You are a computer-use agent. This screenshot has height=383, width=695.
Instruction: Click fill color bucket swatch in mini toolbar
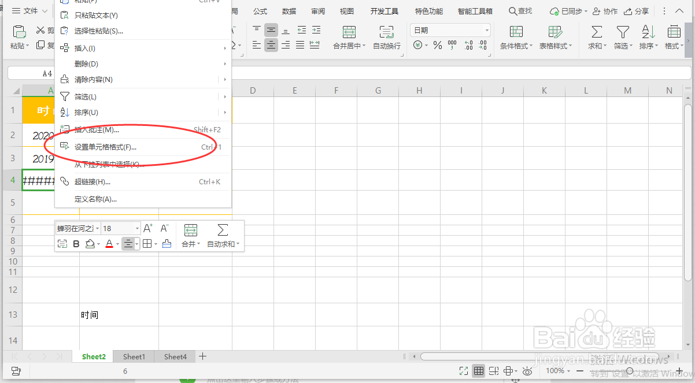pyautogui.click(x=90, y=244)
